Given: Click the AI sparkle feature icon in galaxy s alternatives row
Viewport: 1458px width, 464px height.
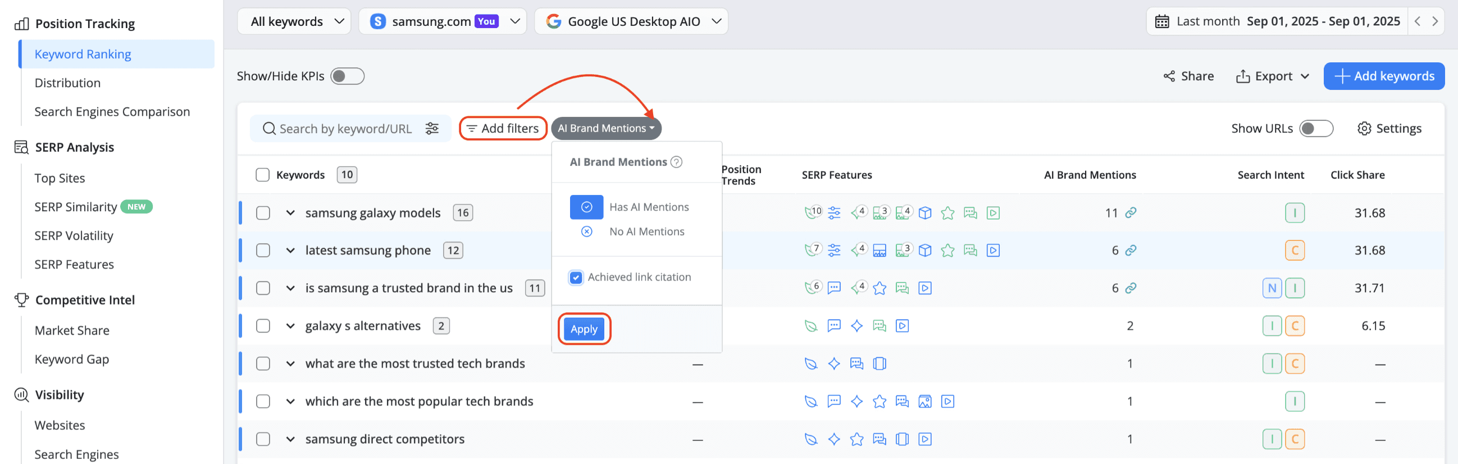Looking at the screenshot, I should click(857, 326).
